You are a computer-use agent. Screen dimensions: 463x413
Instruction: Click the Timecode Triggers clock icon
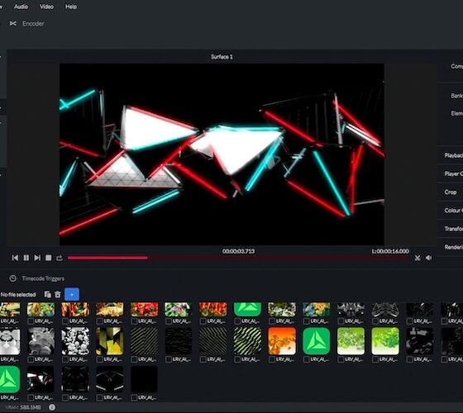click(12, 278)
